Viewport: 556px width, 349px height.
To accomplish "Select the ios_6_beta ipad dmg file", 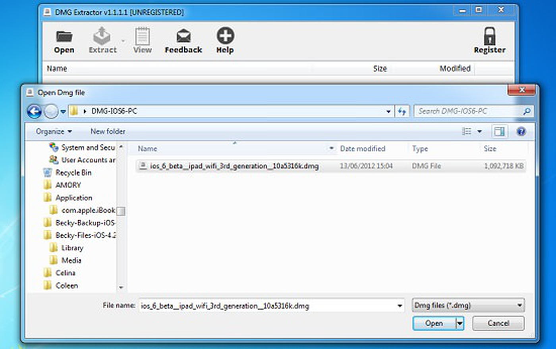I will pyautogui.click(x=234, y=166).
